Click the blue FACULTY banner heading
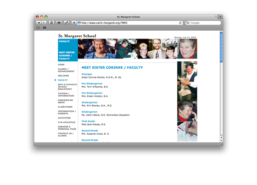 tap(64, 41)
